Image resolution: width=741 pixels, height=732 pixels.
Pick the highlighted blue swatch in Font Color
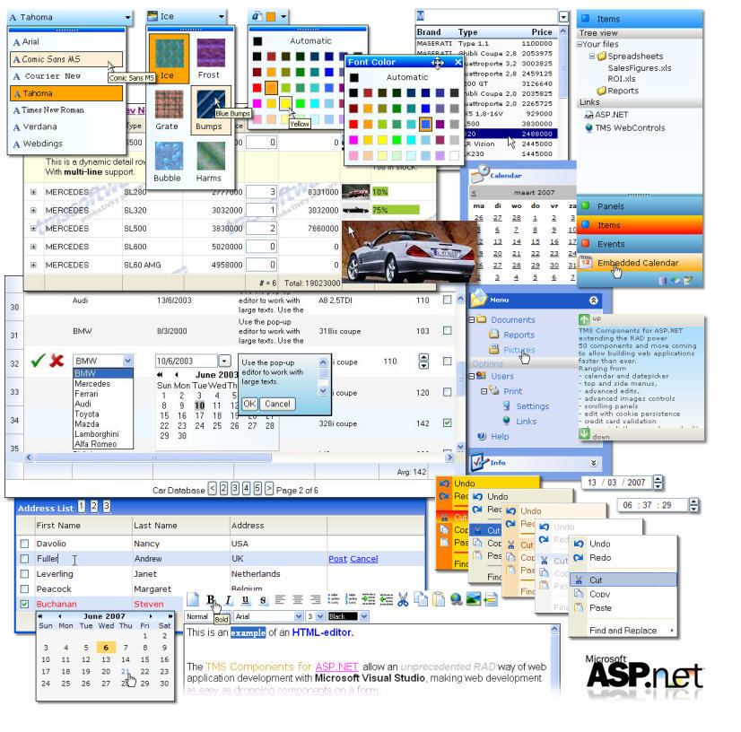[425, 125]
